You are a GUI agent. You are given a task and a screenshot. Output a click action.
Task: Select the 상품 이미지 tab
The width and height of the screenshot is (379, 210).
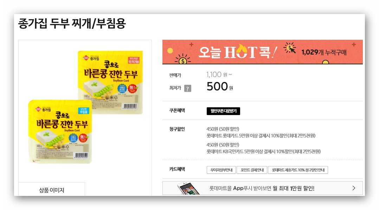[52, 190]
